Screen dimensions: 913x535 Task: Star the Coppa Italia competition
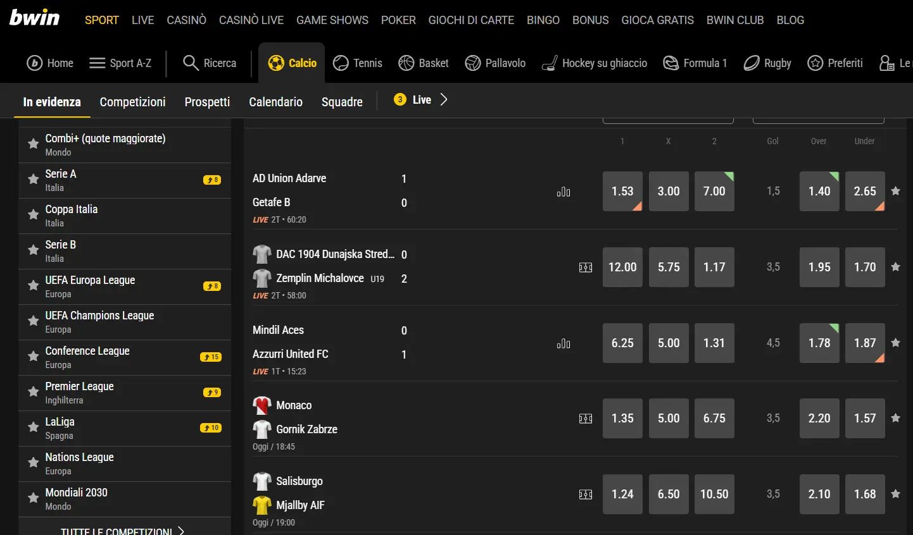[34, 215]
